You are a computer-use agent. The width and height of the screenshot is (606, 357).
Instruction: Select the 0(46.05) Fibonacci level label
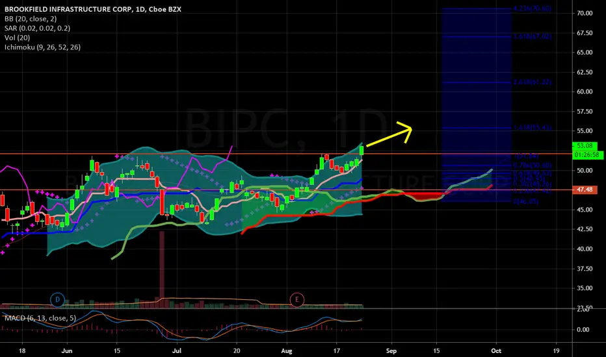coord(525,201)
